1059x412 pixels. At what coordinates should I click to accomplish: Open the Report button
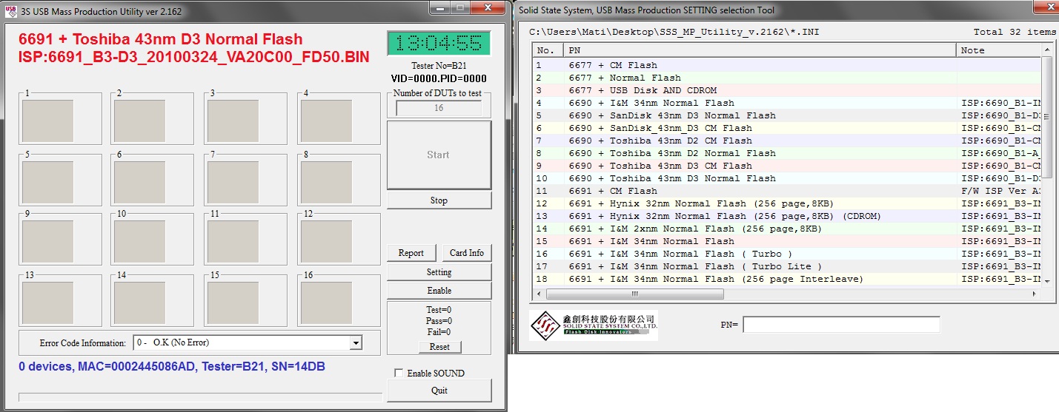(411, 253)
